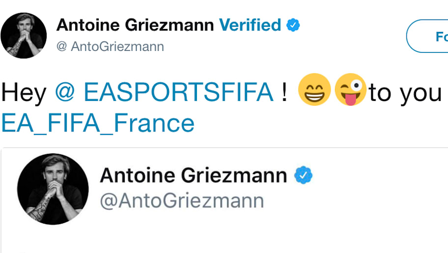Click the Antoine Griezmann name in the quoted tweet
Screen dimensions: 448x253
(194, 175)
